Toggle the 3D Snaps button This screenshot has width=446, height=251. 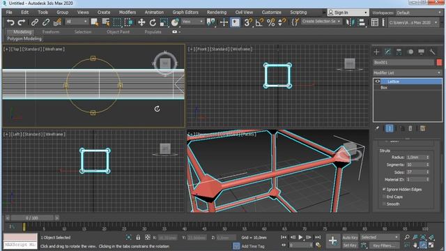coord(248,22)
